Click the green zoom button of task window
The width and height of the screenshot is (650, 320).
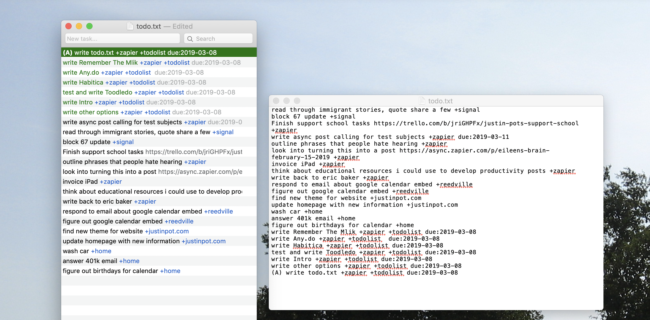89,26
